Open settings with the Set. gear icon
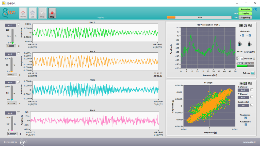This screenshot has width=260, height=146. click(32, 13)
